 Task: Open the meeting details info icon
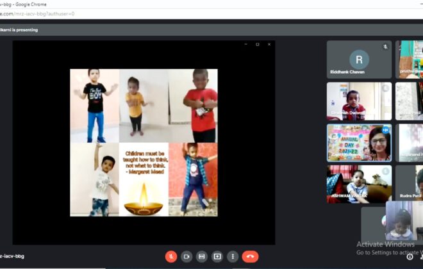coord(410,257)
